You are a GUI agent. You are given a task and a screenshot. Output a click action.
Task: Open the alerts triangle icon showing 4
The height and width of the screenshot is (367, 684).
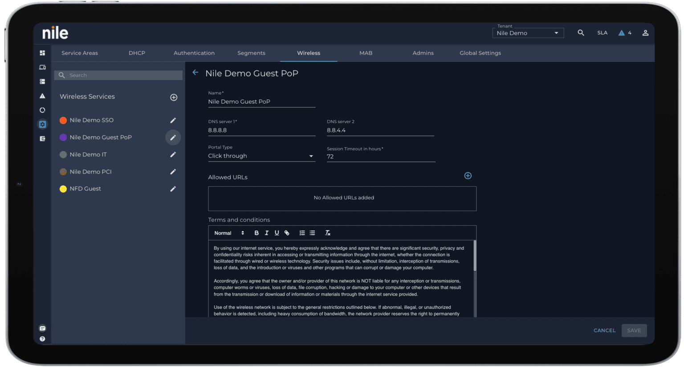coord(624,33)
